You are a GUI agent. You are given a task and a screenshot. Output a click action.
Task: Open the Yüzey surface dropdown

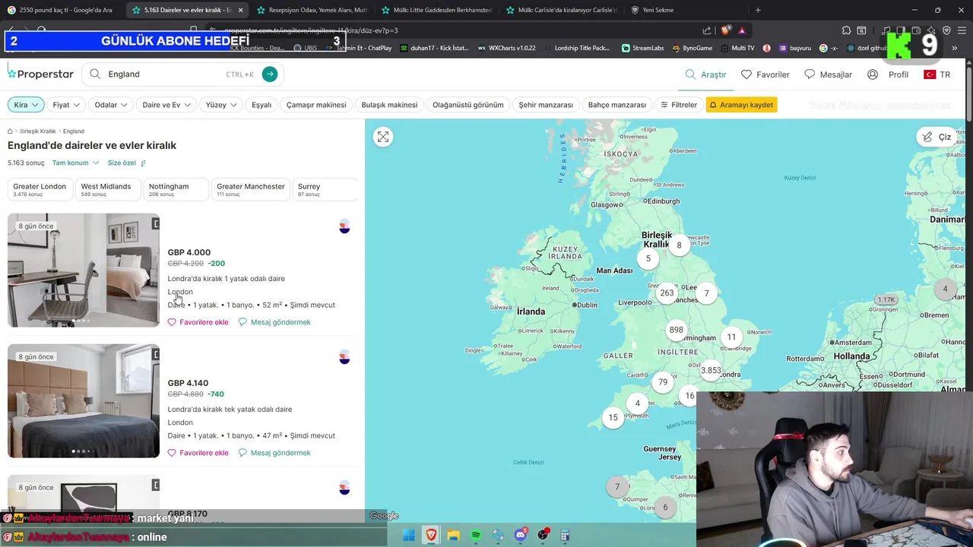coord(221,105)
